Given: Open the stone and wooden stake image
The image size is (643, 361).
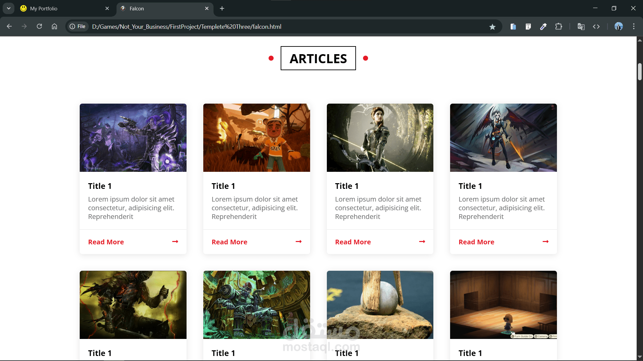Looking at the screenshot, I should pyautogui.click(x=380, y=305).
